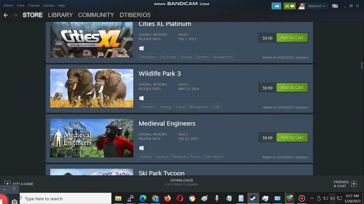Click Management tag under Wildlife Park 3
The image size is (364, 204).
[x=199, y=107]
